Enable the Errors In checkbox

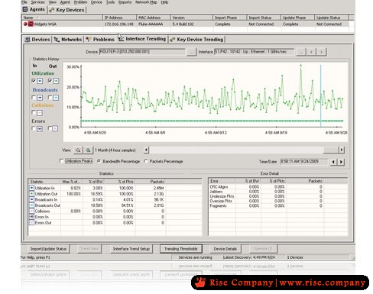point(34,128)
